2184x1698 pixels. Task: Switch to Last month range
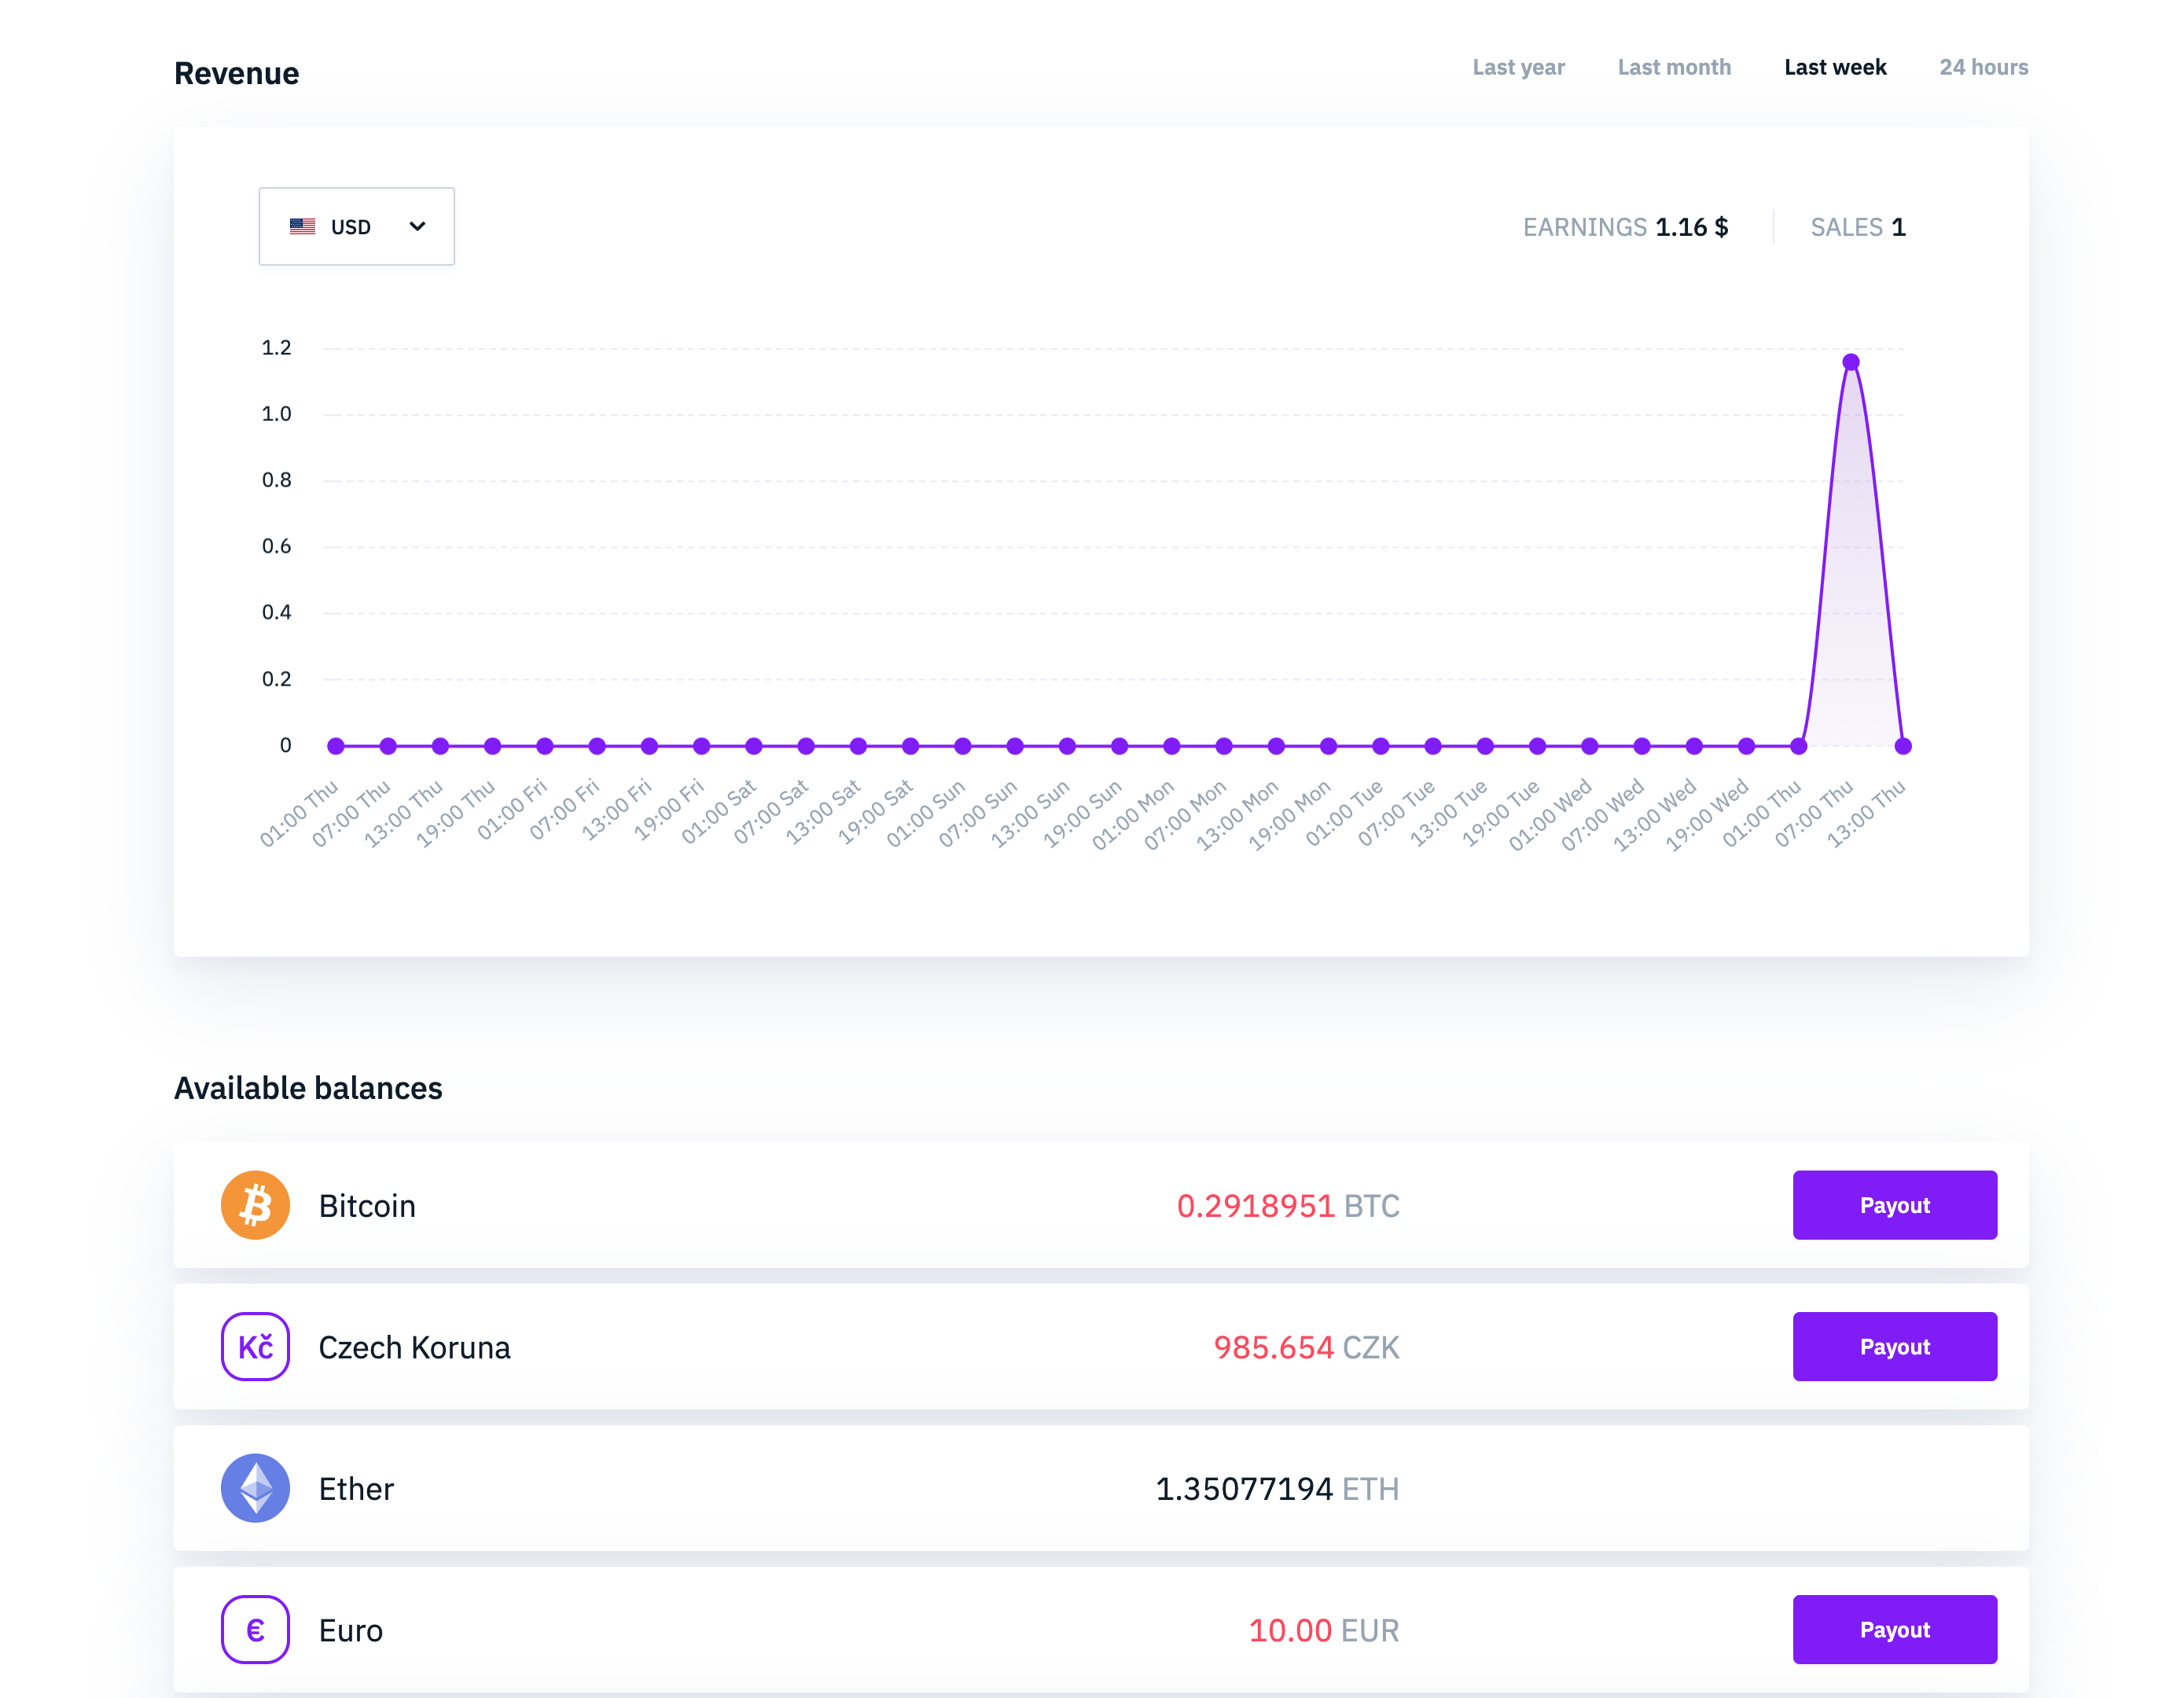tap(1674, 67)
